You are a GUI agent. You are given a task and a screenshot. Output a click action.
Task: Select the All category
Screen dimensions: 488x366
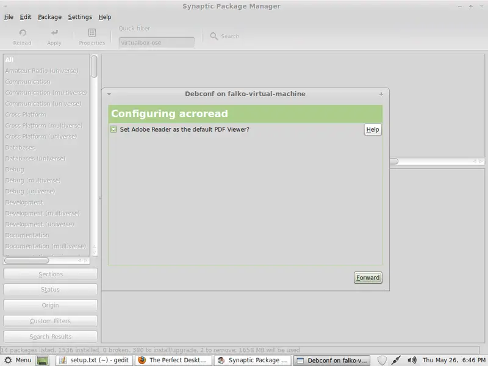pos(47,60)
